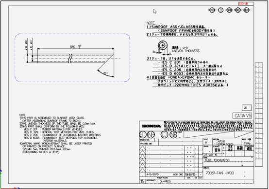Select the uneven thickness concentric circle diagram
The height and width of the screenshot is (189, 269).
[x=163, y=45]
